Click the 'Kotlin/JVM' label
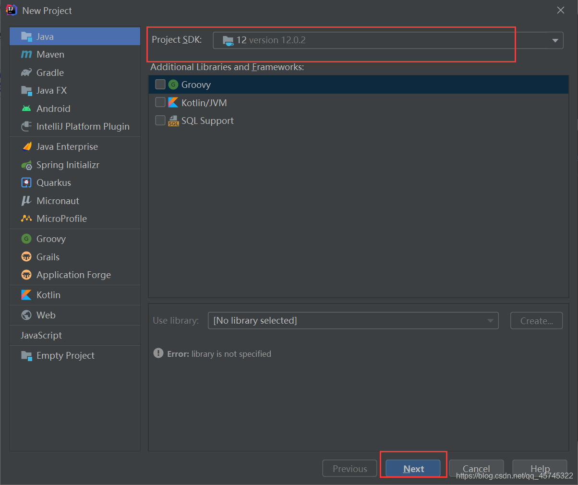Viewport: 578px width, 485px height. pyautogui.click(x=204, y=103)
